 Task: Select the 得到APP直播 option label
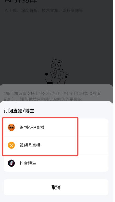(32, 128)
